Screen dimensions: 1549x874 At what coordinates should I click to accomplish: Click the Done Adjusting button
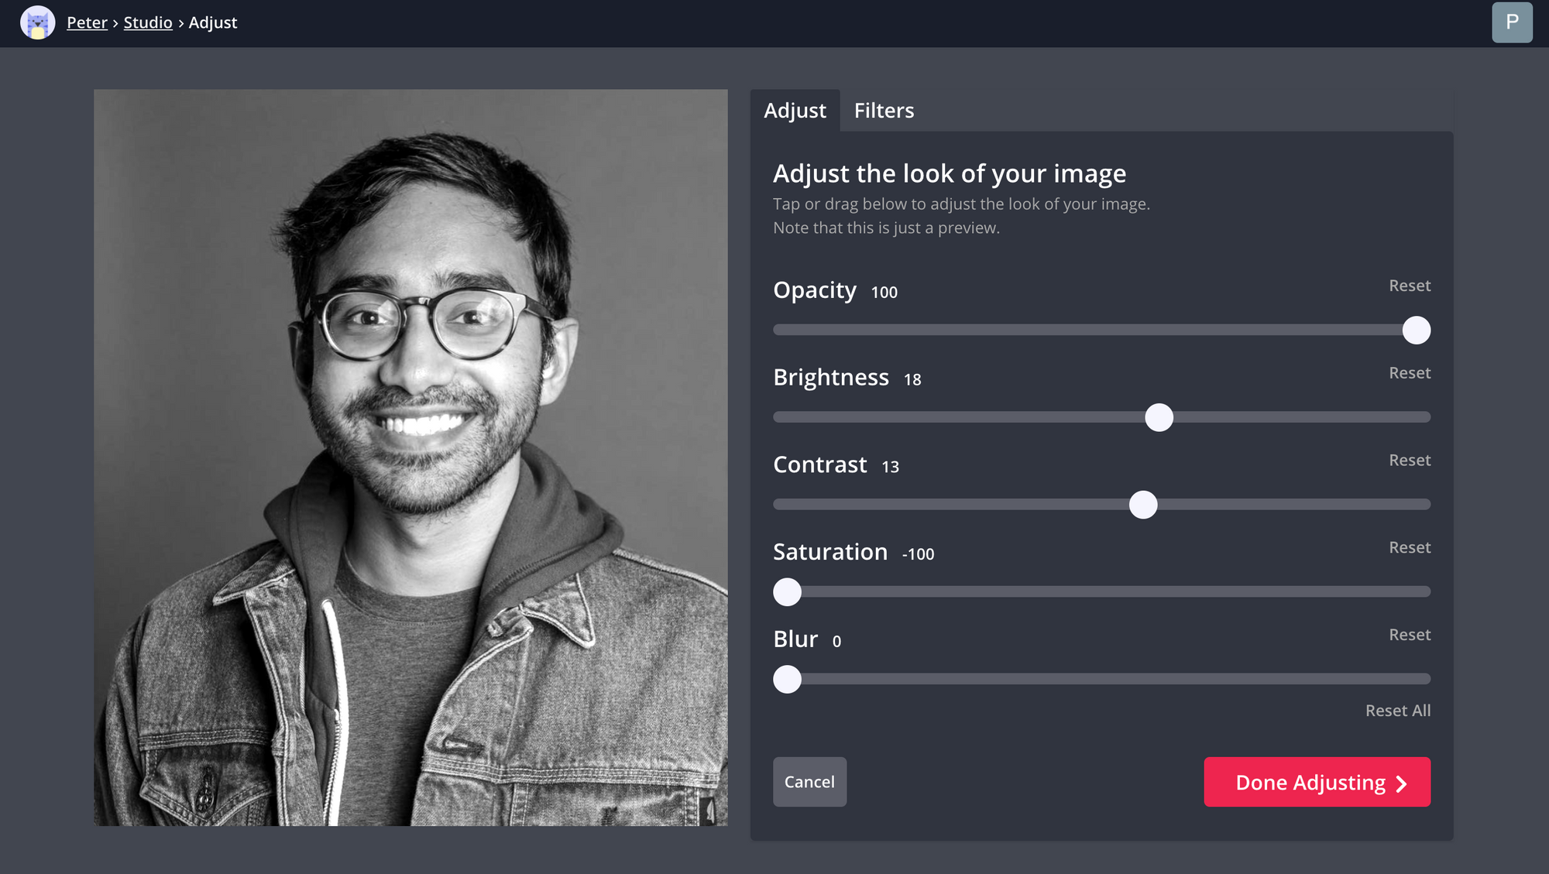pyautogui.click(x=1317, y=782)
